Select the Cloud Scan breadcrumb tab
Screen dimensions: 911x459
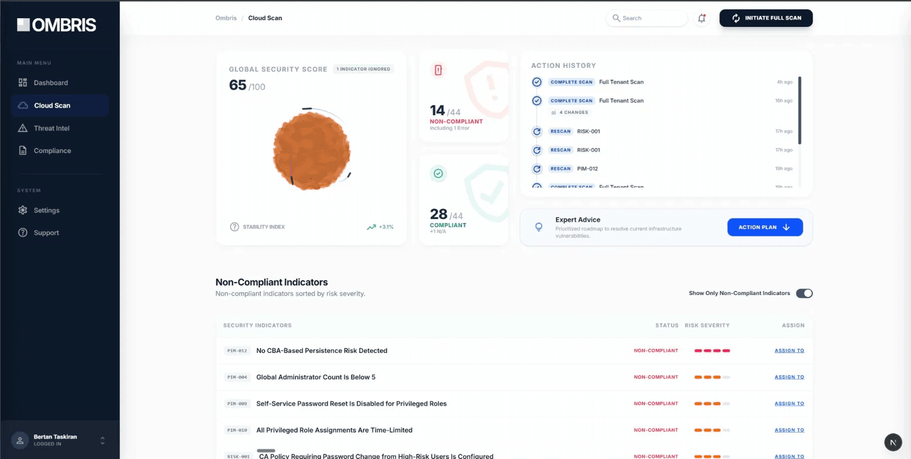click(265, 18)
